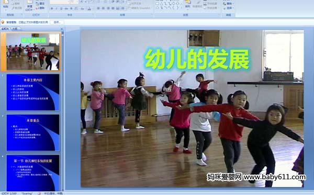Close the slide thumbnail pane
This screenshot has height=195, width=314.
point(62,29)
